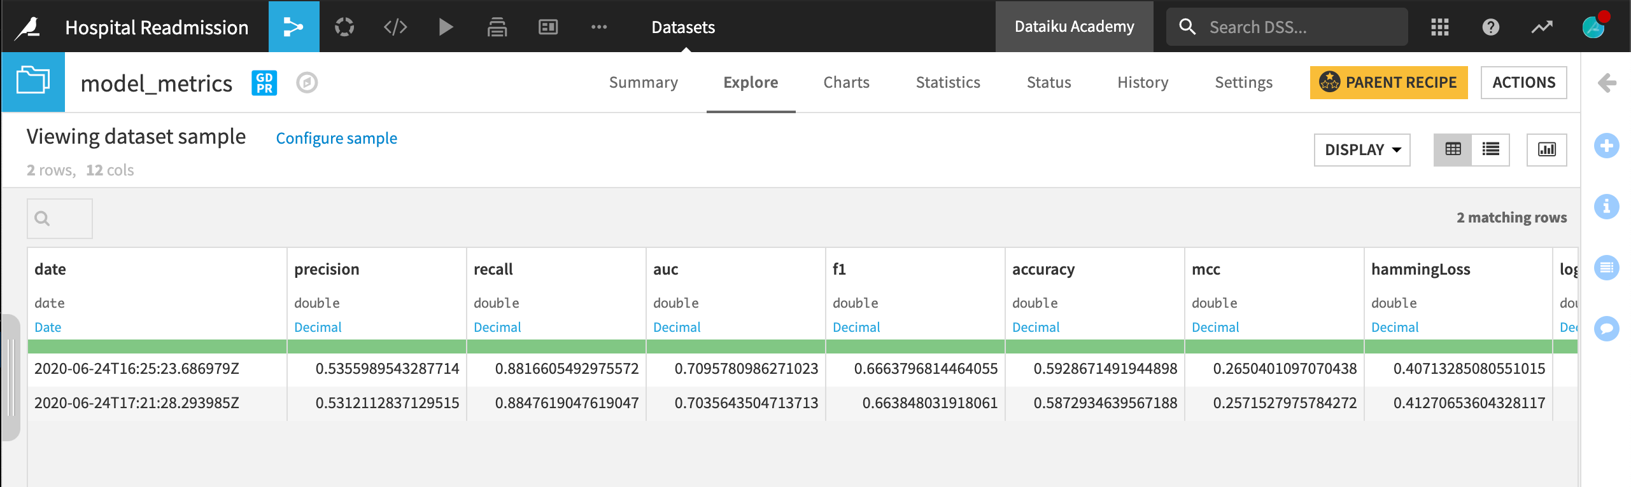Click the GDPR badge next to model_metrics
The width and height of the screenshot is (1631, 487).
[264, 83]
